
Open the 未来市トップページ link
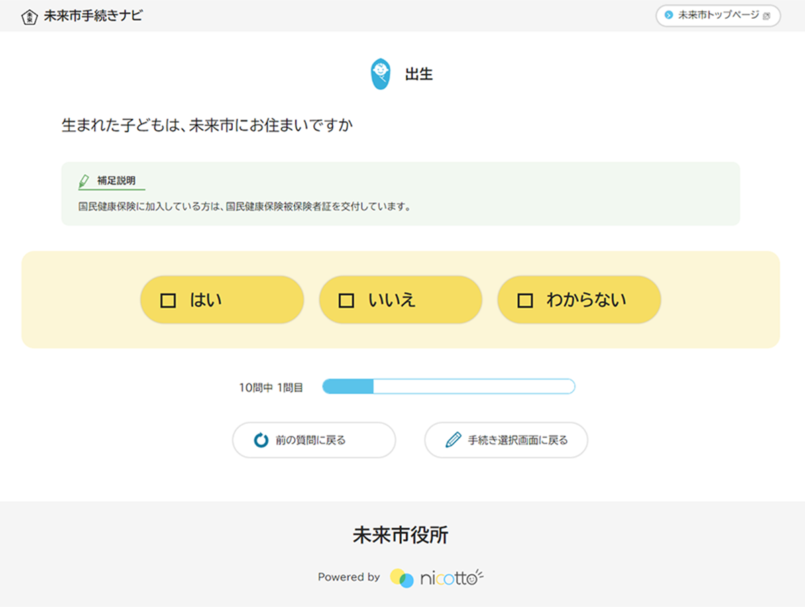tap(718, 15)
